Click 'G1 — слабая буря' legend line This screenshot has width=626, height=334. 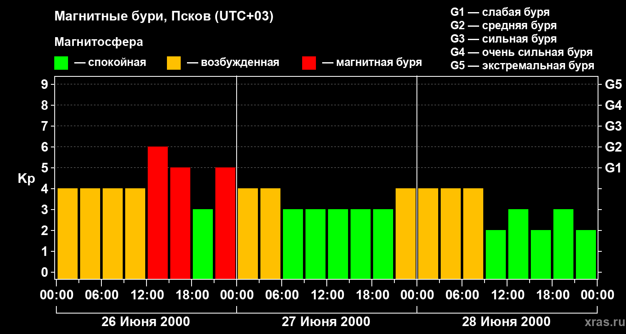click(500, 12)
